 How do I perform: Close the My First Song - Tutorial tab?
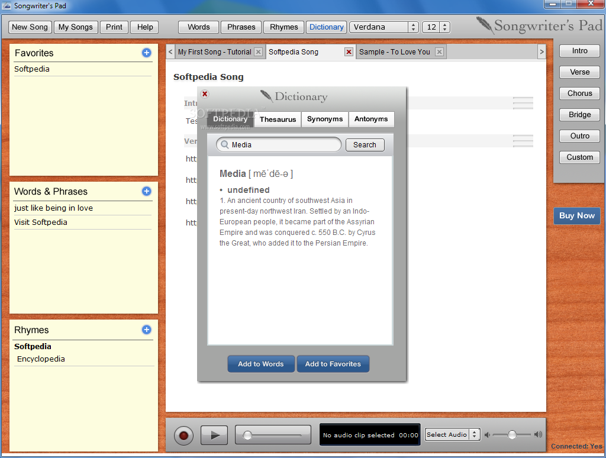[259, 52]
